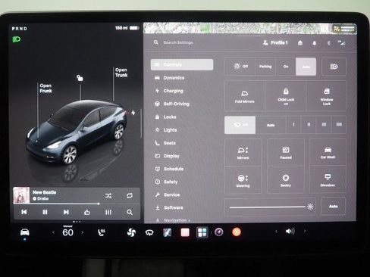370x277 pixels.
Task: Select wiper speed II
Action: point(309,125)
